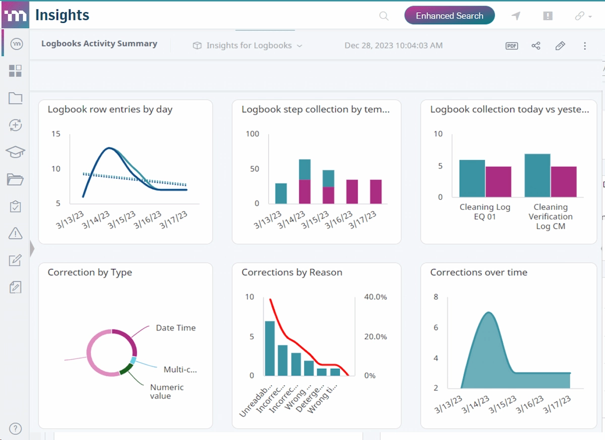Click the Insights header title
Viewport: 605px width, 440px height.
point(62,15)
